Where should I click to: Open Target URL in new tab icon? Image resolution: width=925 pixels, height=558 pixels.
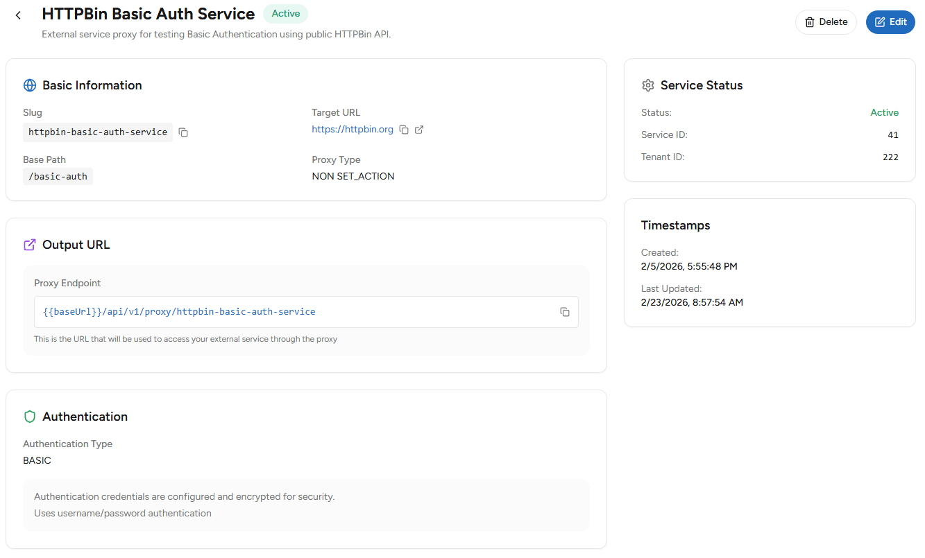(419, 130)
